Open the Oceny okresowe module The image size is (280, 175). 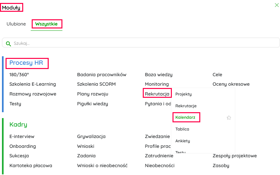(231, 84)
